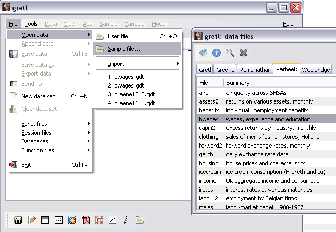Choose New data set menu item
This screenshot has height=232, width=336.
(50, 96)
